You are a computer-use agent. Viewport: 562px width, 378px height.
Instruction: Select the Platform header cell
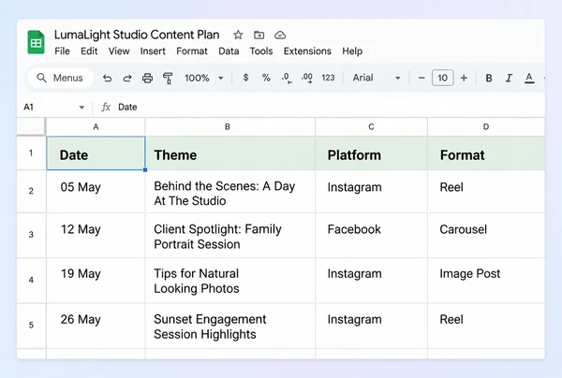pyautogui.click(x=371, y=153)
